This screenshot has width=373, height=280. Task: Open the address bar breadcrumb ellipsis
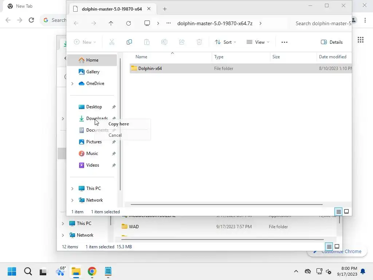pos(169,23)
